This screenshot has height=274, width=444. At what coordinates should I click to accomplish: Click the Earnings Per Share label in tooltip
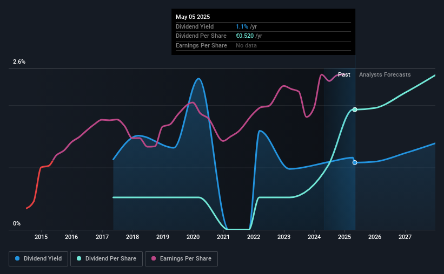tap(201, 45)
